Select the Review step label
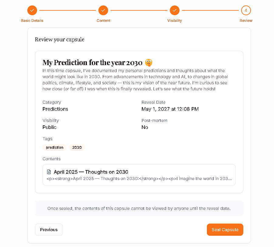274x247 pixels. pyautogui.click(x=246, y=21)
